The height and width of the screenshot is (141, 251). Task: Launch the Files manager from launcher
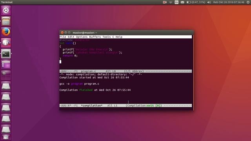pyautogui.click(x=6, y=21)
